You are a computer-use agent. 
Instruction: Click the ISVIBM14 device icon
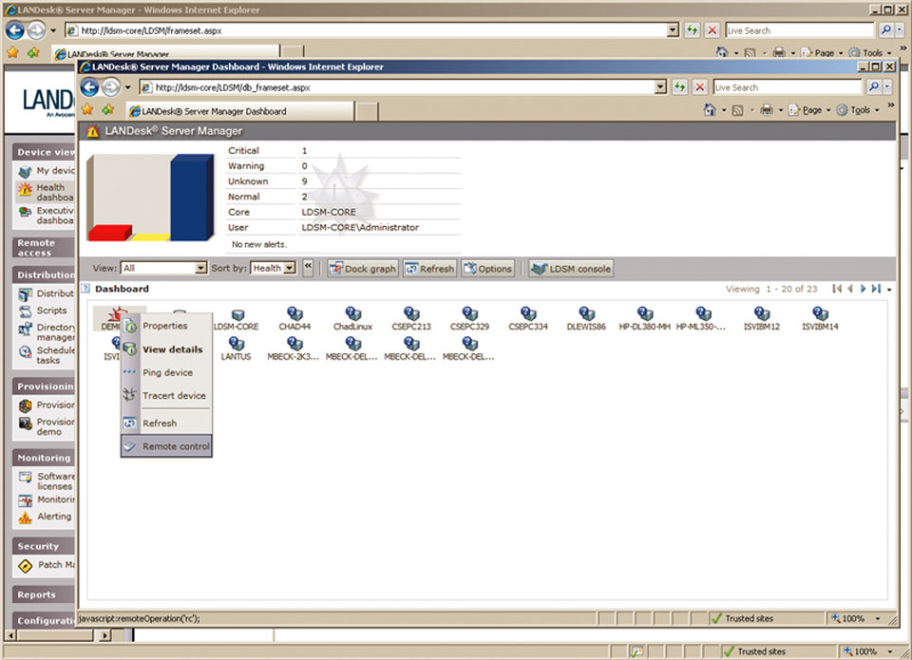click(819, 314)
